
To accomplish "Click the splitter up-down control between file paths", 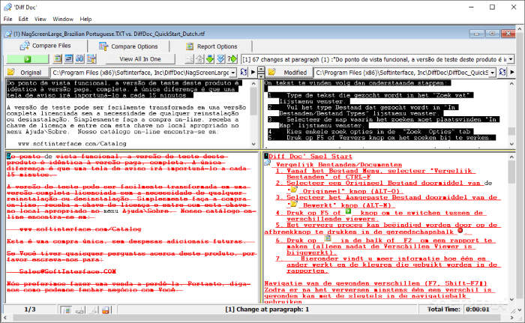I will click(260, 72).
